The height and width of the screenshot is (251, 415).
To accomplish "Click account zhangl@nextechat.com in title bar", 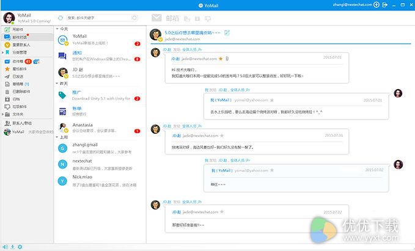I will coord(353,5).
